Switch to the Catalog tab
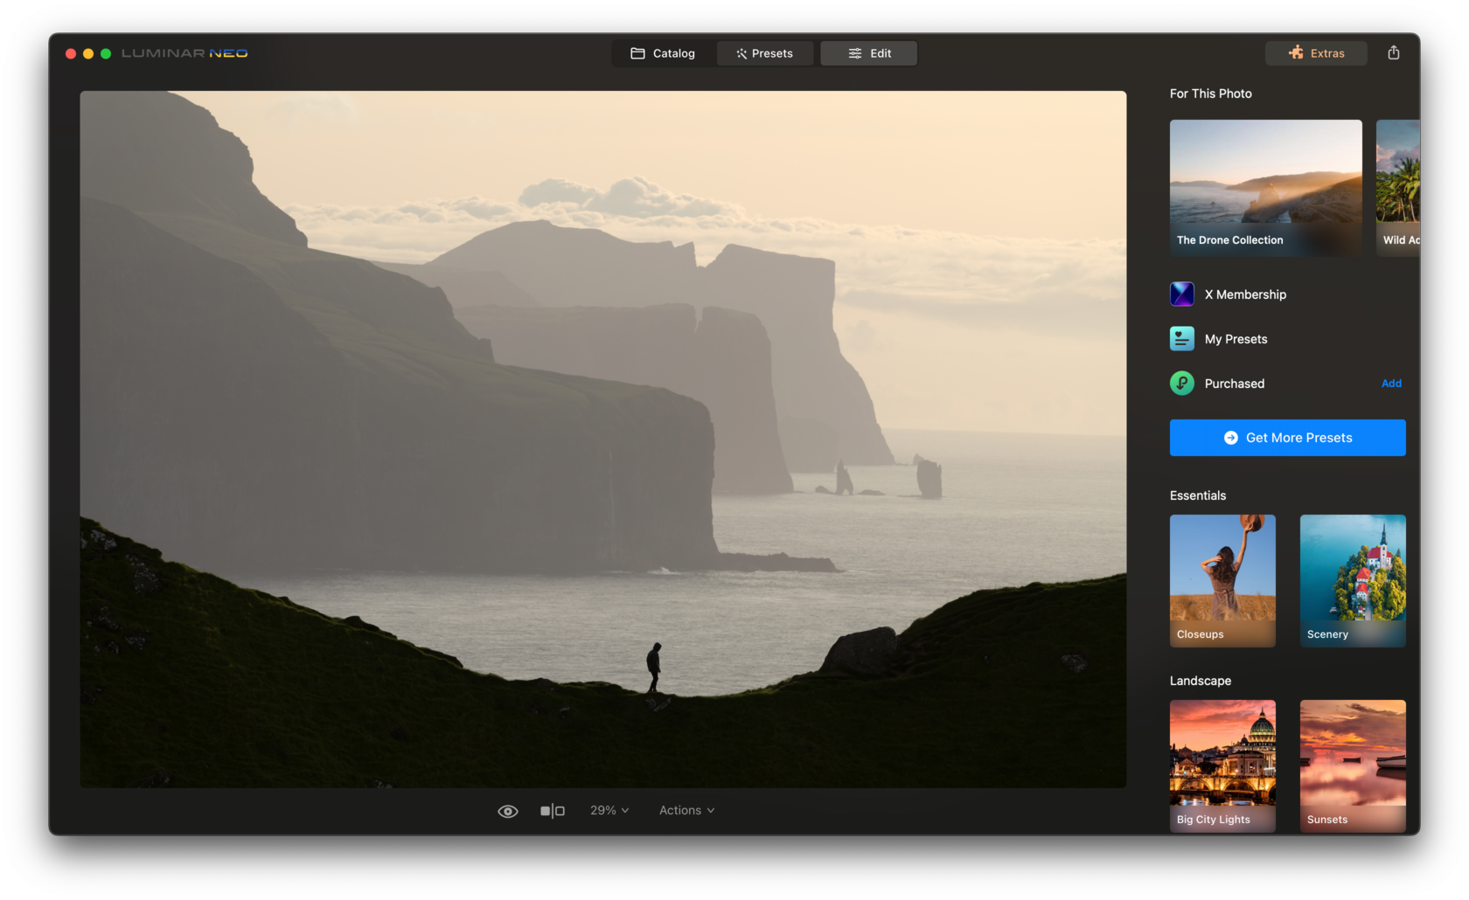The image size is (1469, 900). pos(665,52)
